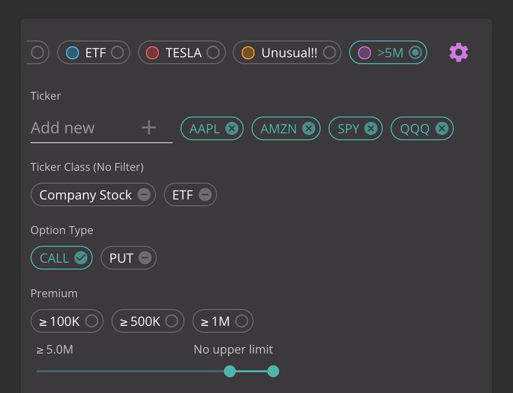The width and height of the screenshot is (513, 393).
Task: Click the plus icon beside Add new
Action: [149, 127]
